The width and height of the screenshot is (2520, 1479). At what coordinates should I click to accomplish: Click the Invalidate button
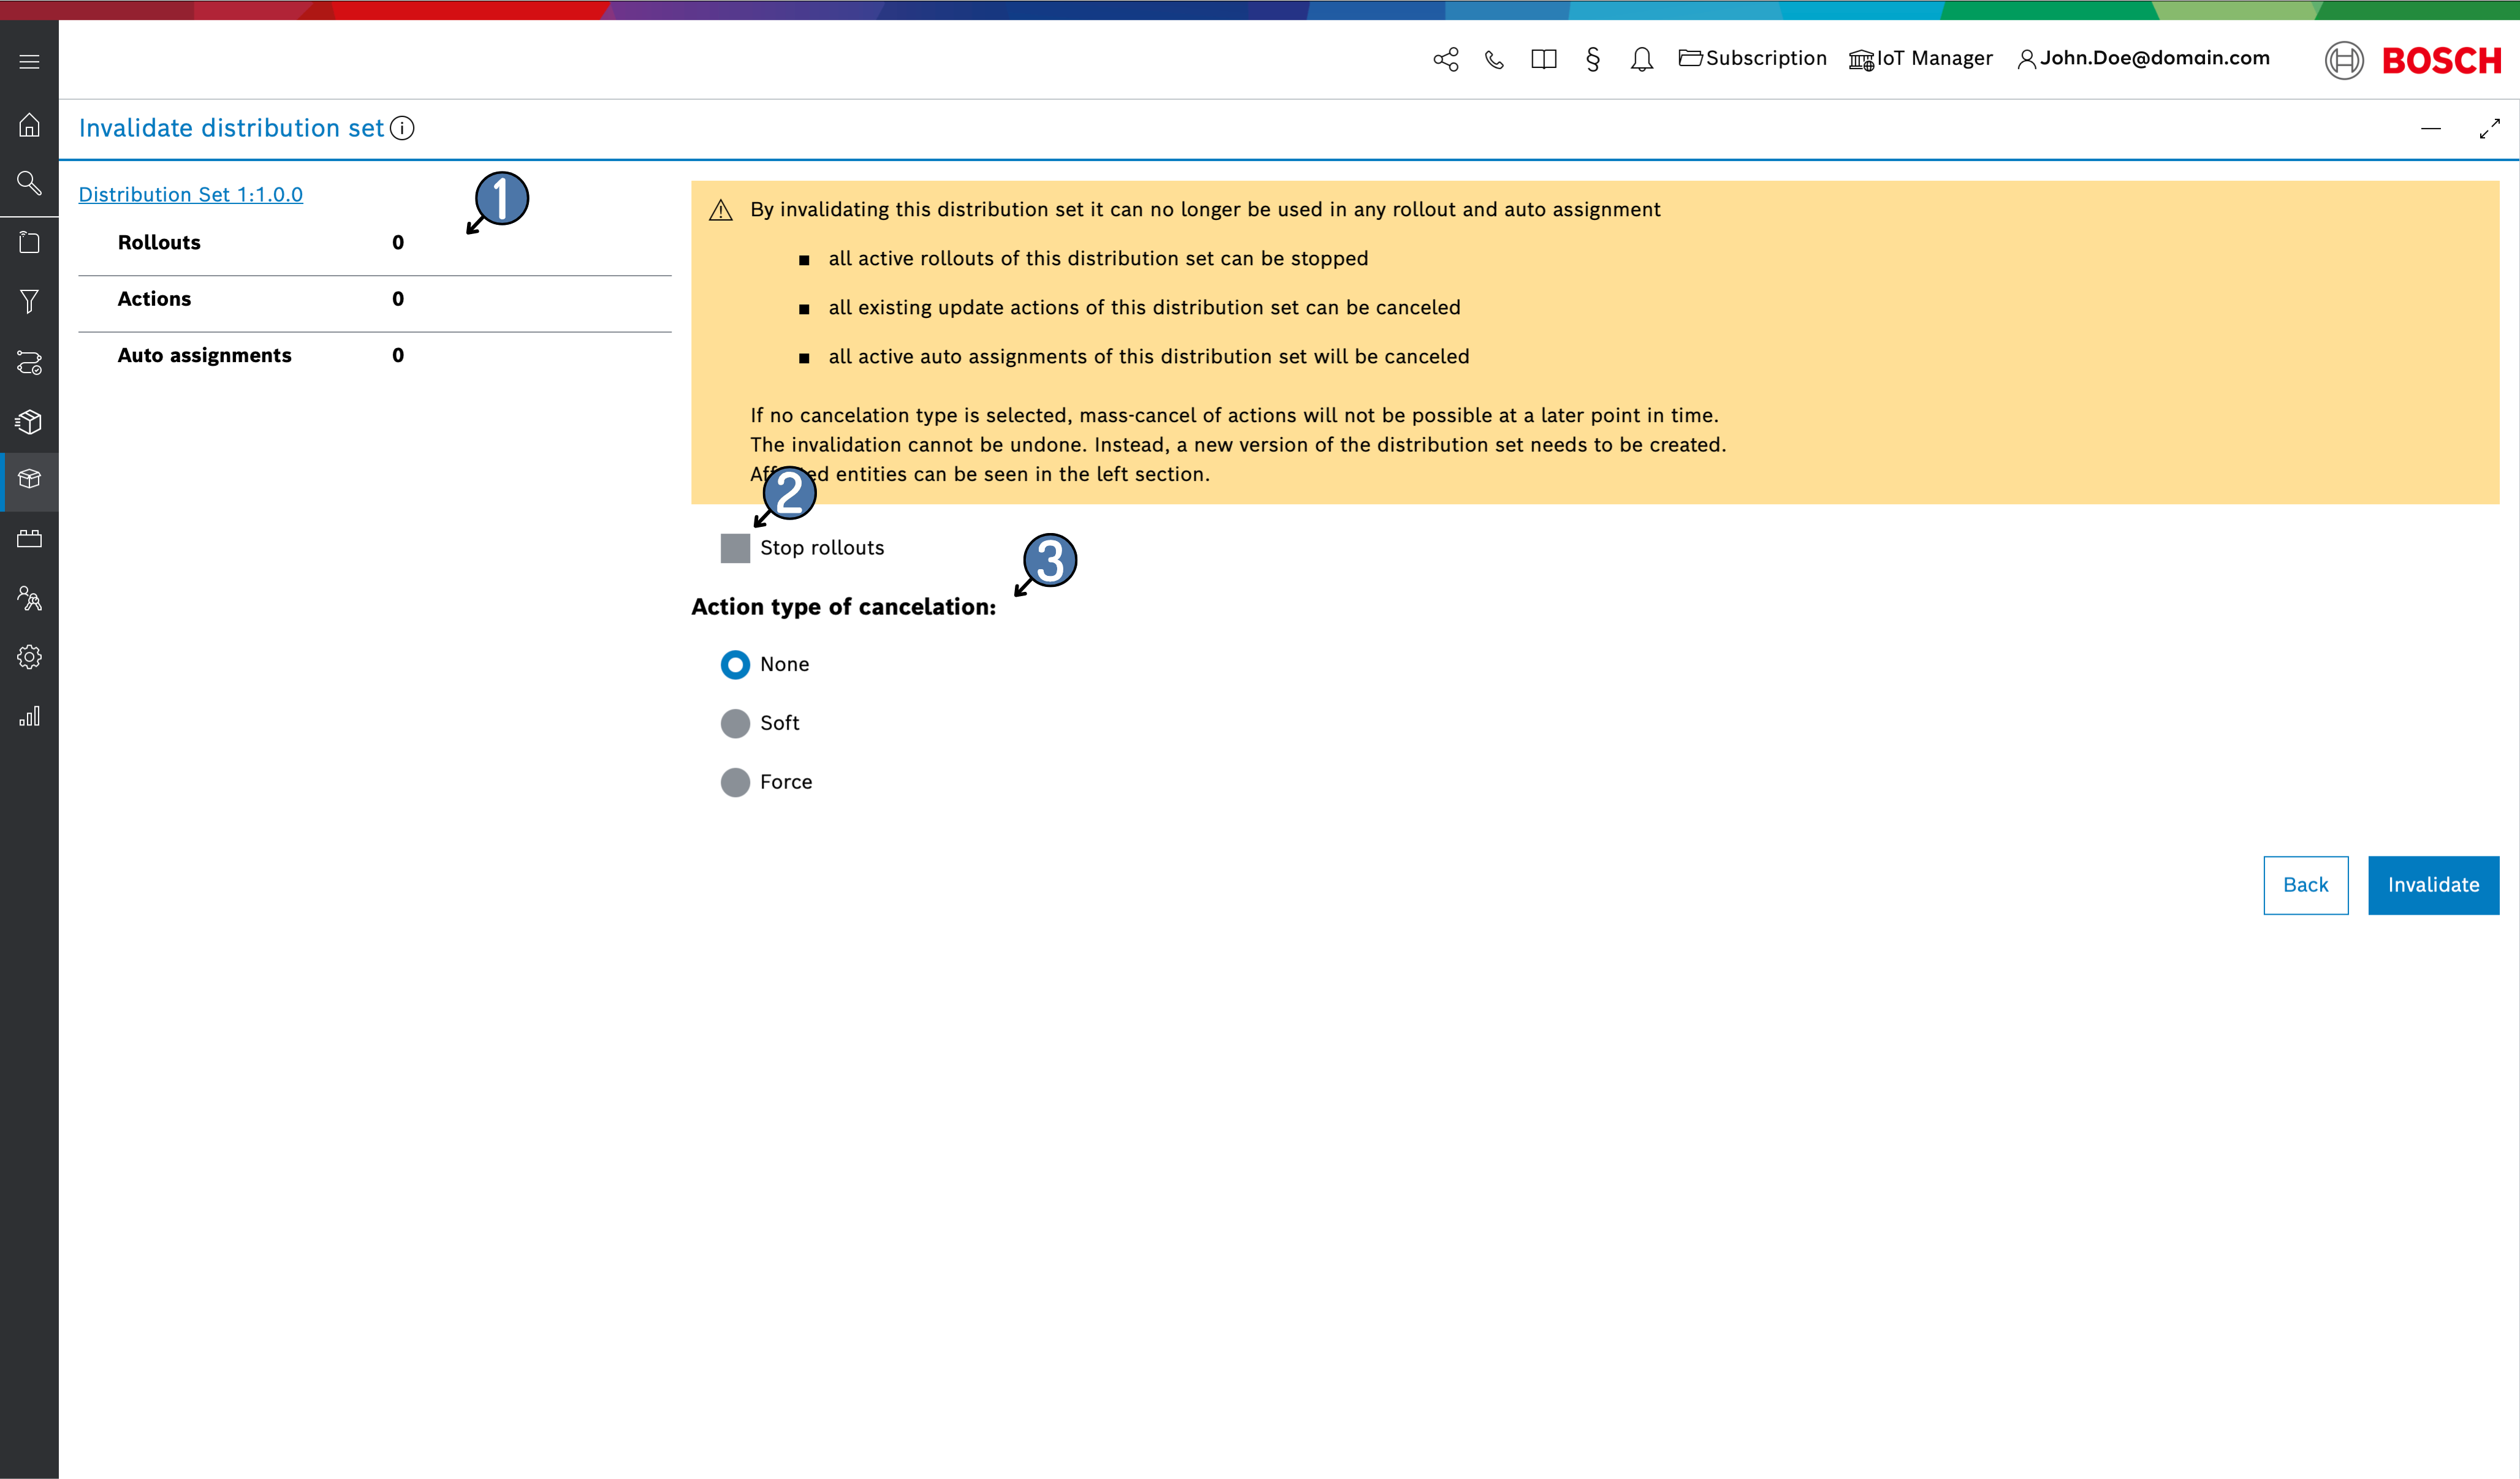2432,885
